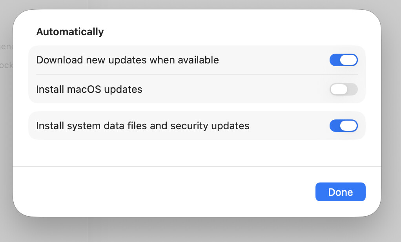The height and width of the screenshot is (242, 401).
Task: Disable the Download new updates toggle
Action: coord(343,60)
